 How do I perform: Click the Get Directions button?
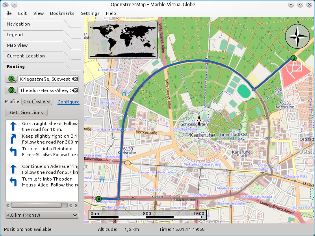pyautogui.click(x=26, y=112)
